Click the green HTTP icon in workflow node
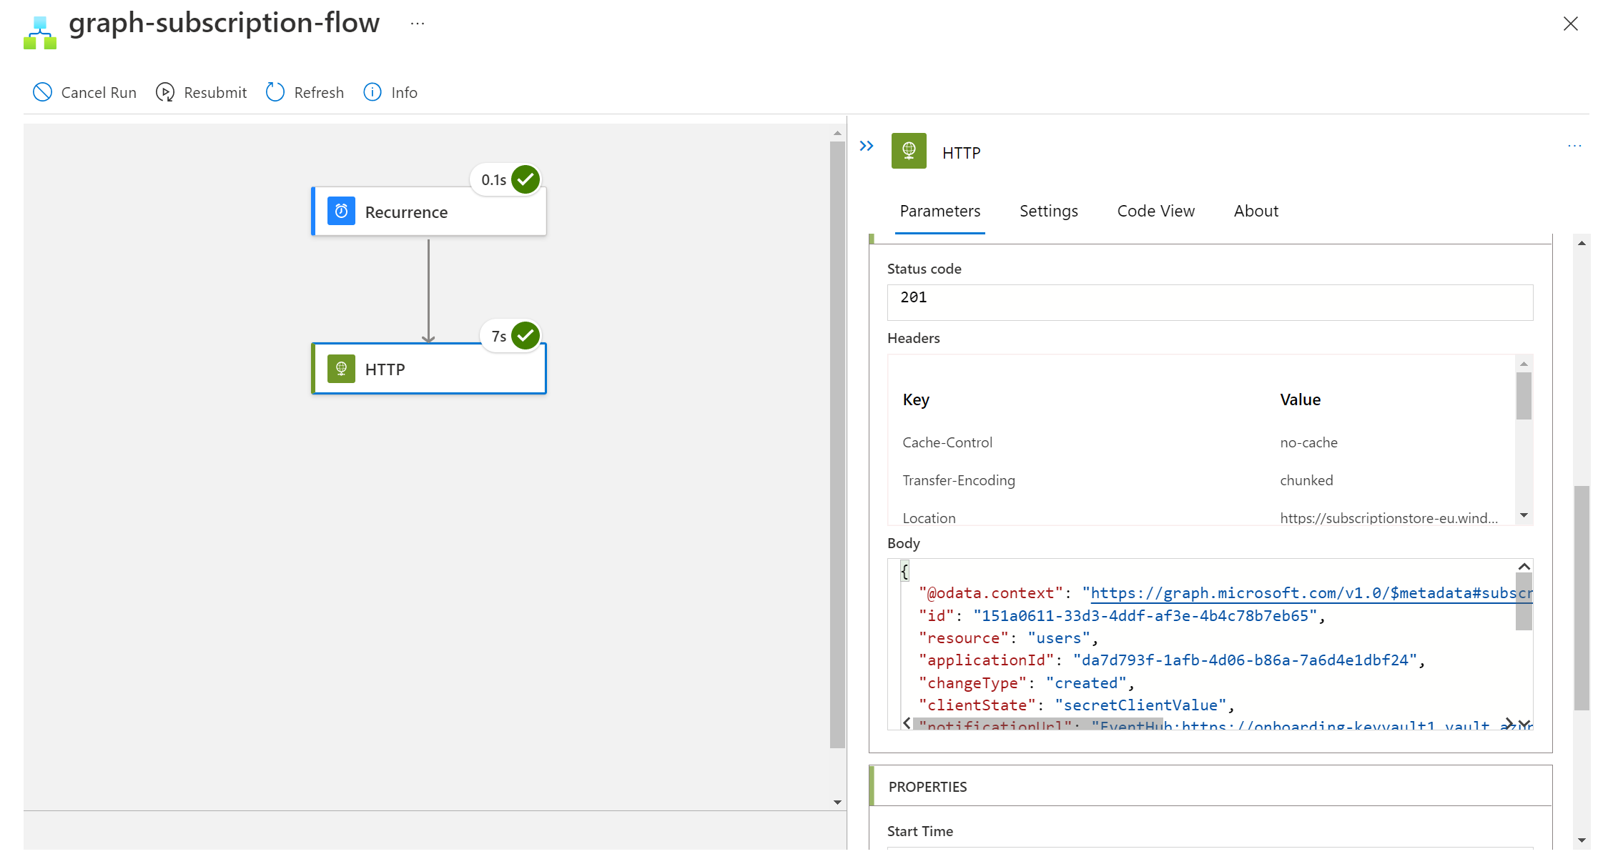The height and width of the screenshot is (859, 1613). click(x=341, y=369)
